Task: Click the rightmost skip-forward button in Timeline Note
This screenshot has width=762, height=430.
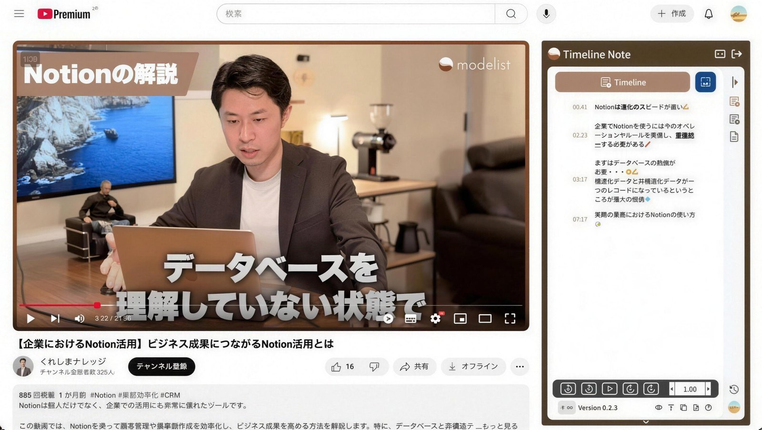Action: coord(651,389)
